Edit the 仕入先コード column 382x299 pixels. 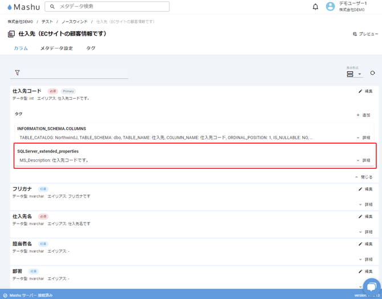tap(365, 91)
